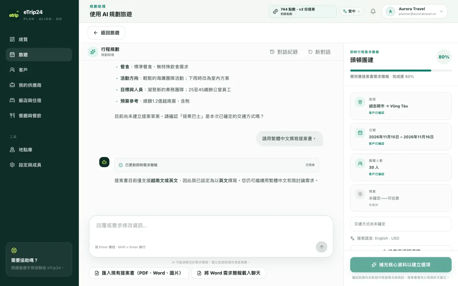
Task: Click 目標與人員 bullet line in chat
Action: pyautogui.click(x=176, y=90)
